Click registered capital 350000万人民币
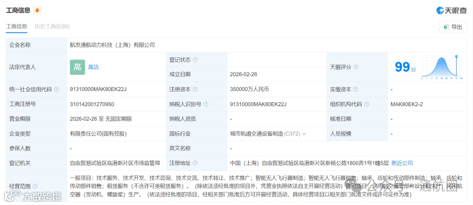The height and width of the screenshot is (205, 473). point(249,90)
